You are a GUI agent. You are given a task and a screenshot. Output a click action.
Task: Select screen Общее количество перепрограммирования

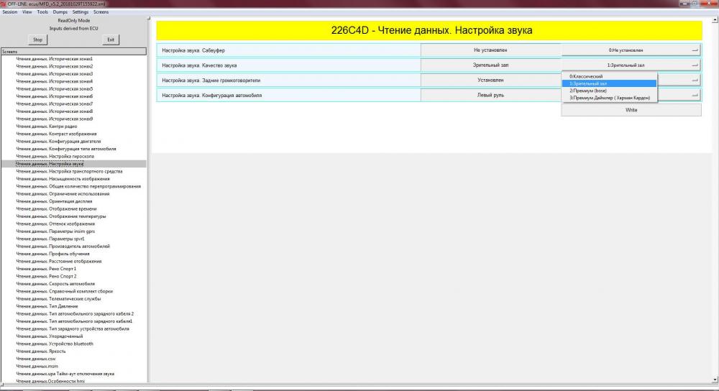click(78, 186)
